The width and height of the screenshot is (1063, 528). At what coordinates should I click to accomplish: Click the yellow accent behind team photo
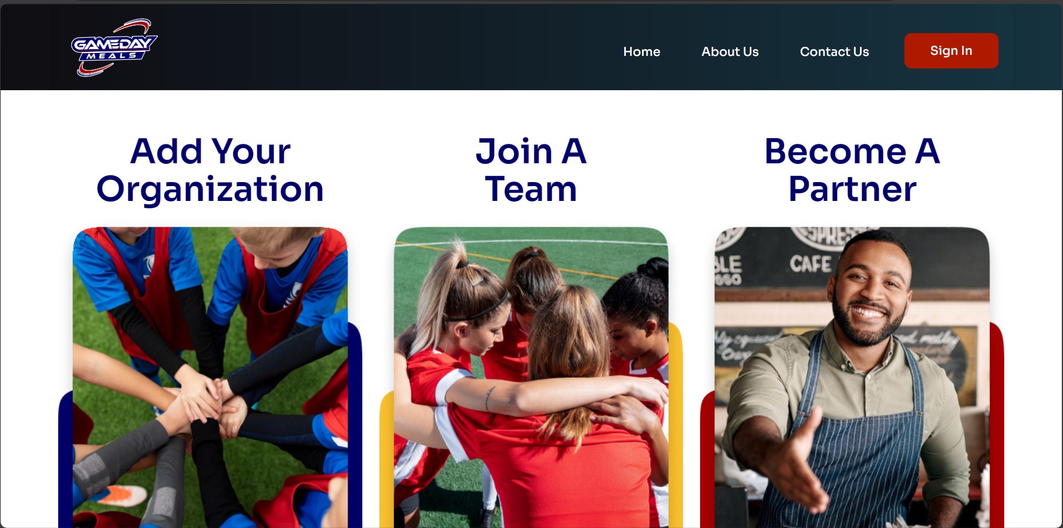click(676, 425)
